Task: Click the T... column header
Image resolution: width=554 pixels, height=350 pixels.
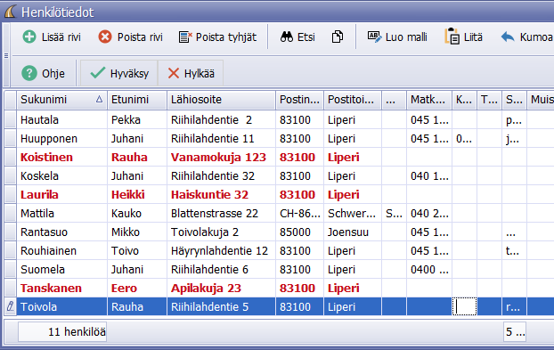Action: 489,100
